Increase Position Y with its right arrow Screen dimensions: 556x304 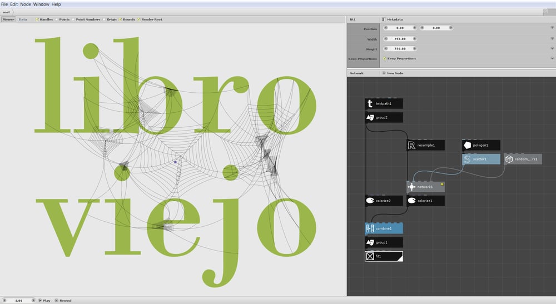pyautogui.click(x=451, y=28)
